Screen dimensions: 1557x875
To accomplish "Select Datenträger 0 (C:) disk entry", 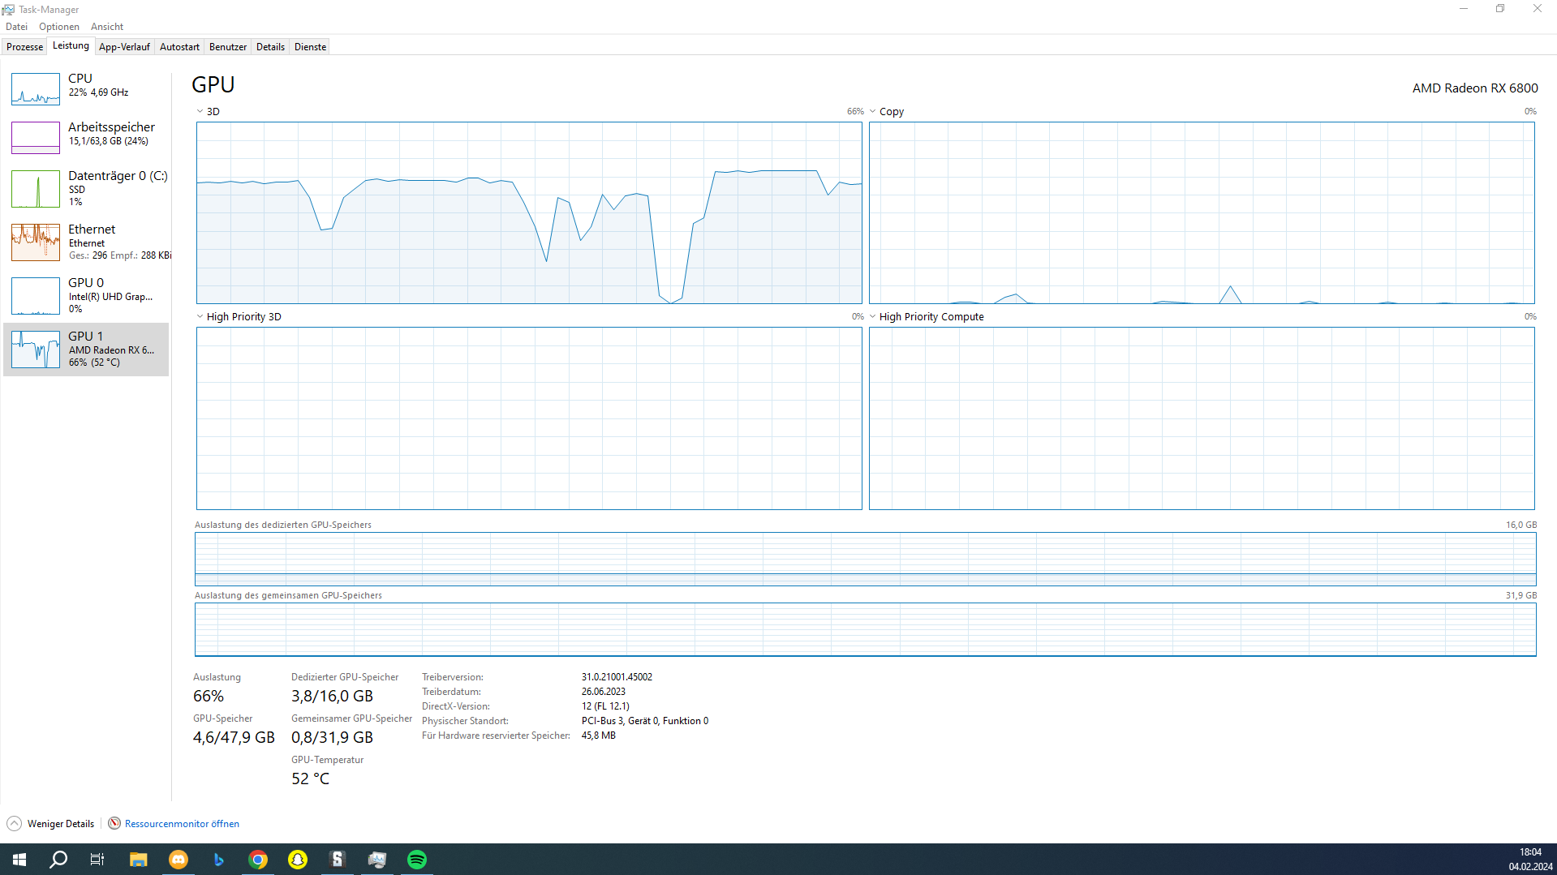I will click(x=86, y=188).
